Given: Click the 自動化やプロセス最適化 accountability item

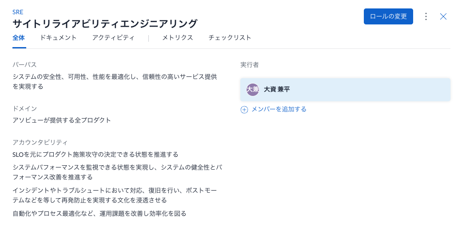Looking at the screenshot, I should pos(99,214).
